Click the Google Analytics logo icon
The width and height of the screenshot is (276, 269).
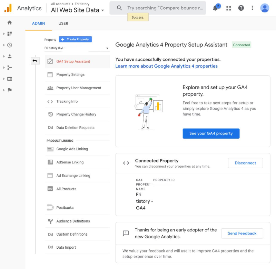click(x=8, y=8)
